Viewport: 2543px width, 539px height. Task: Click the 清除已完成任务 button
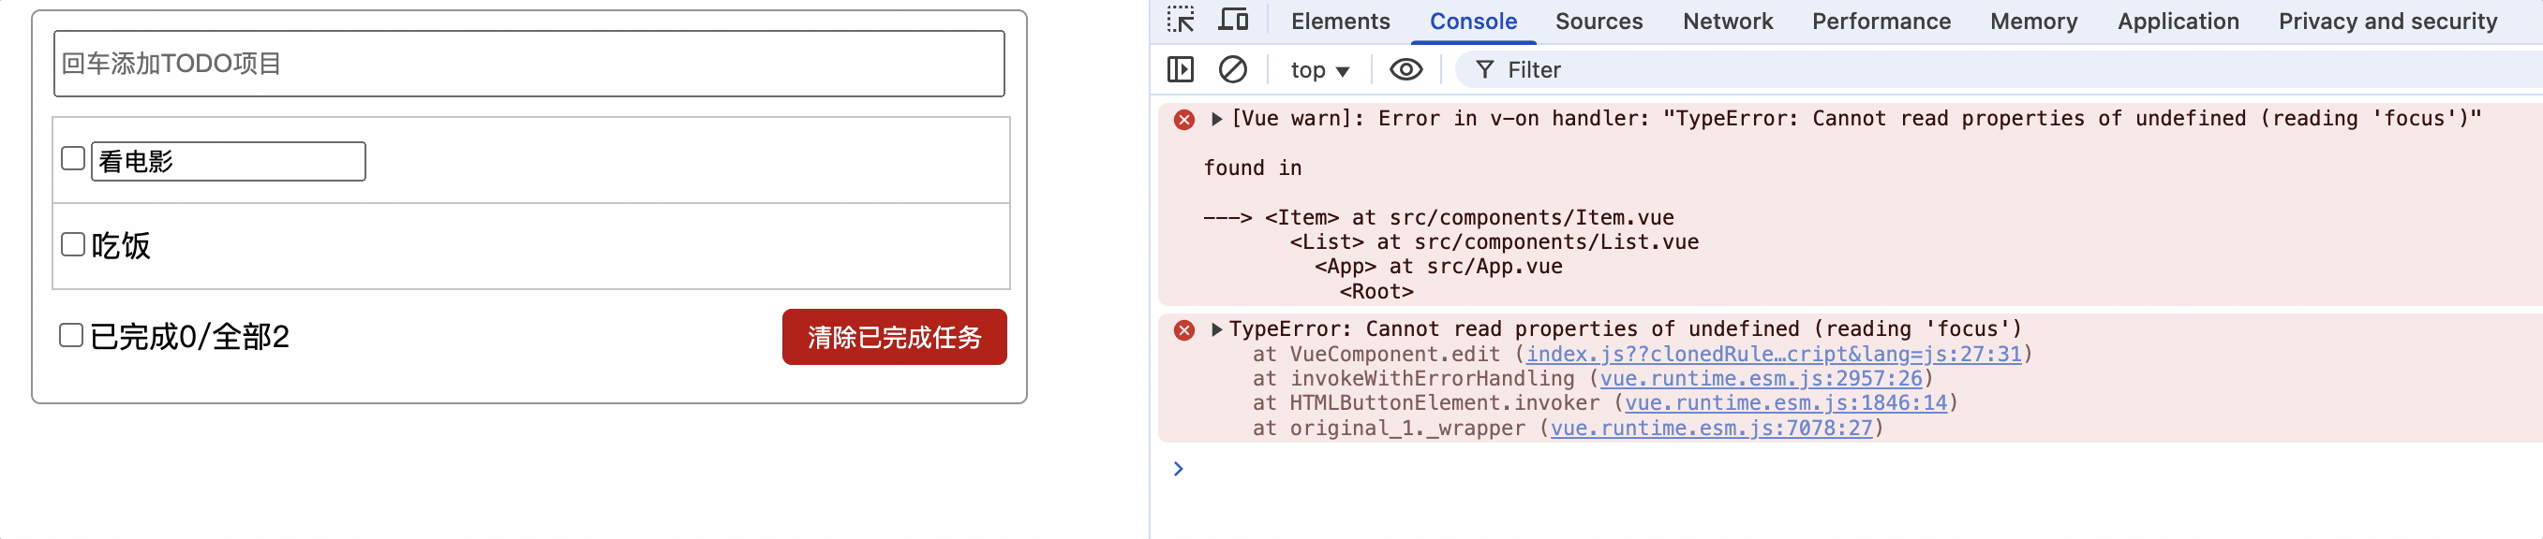[x=893, y=337]
